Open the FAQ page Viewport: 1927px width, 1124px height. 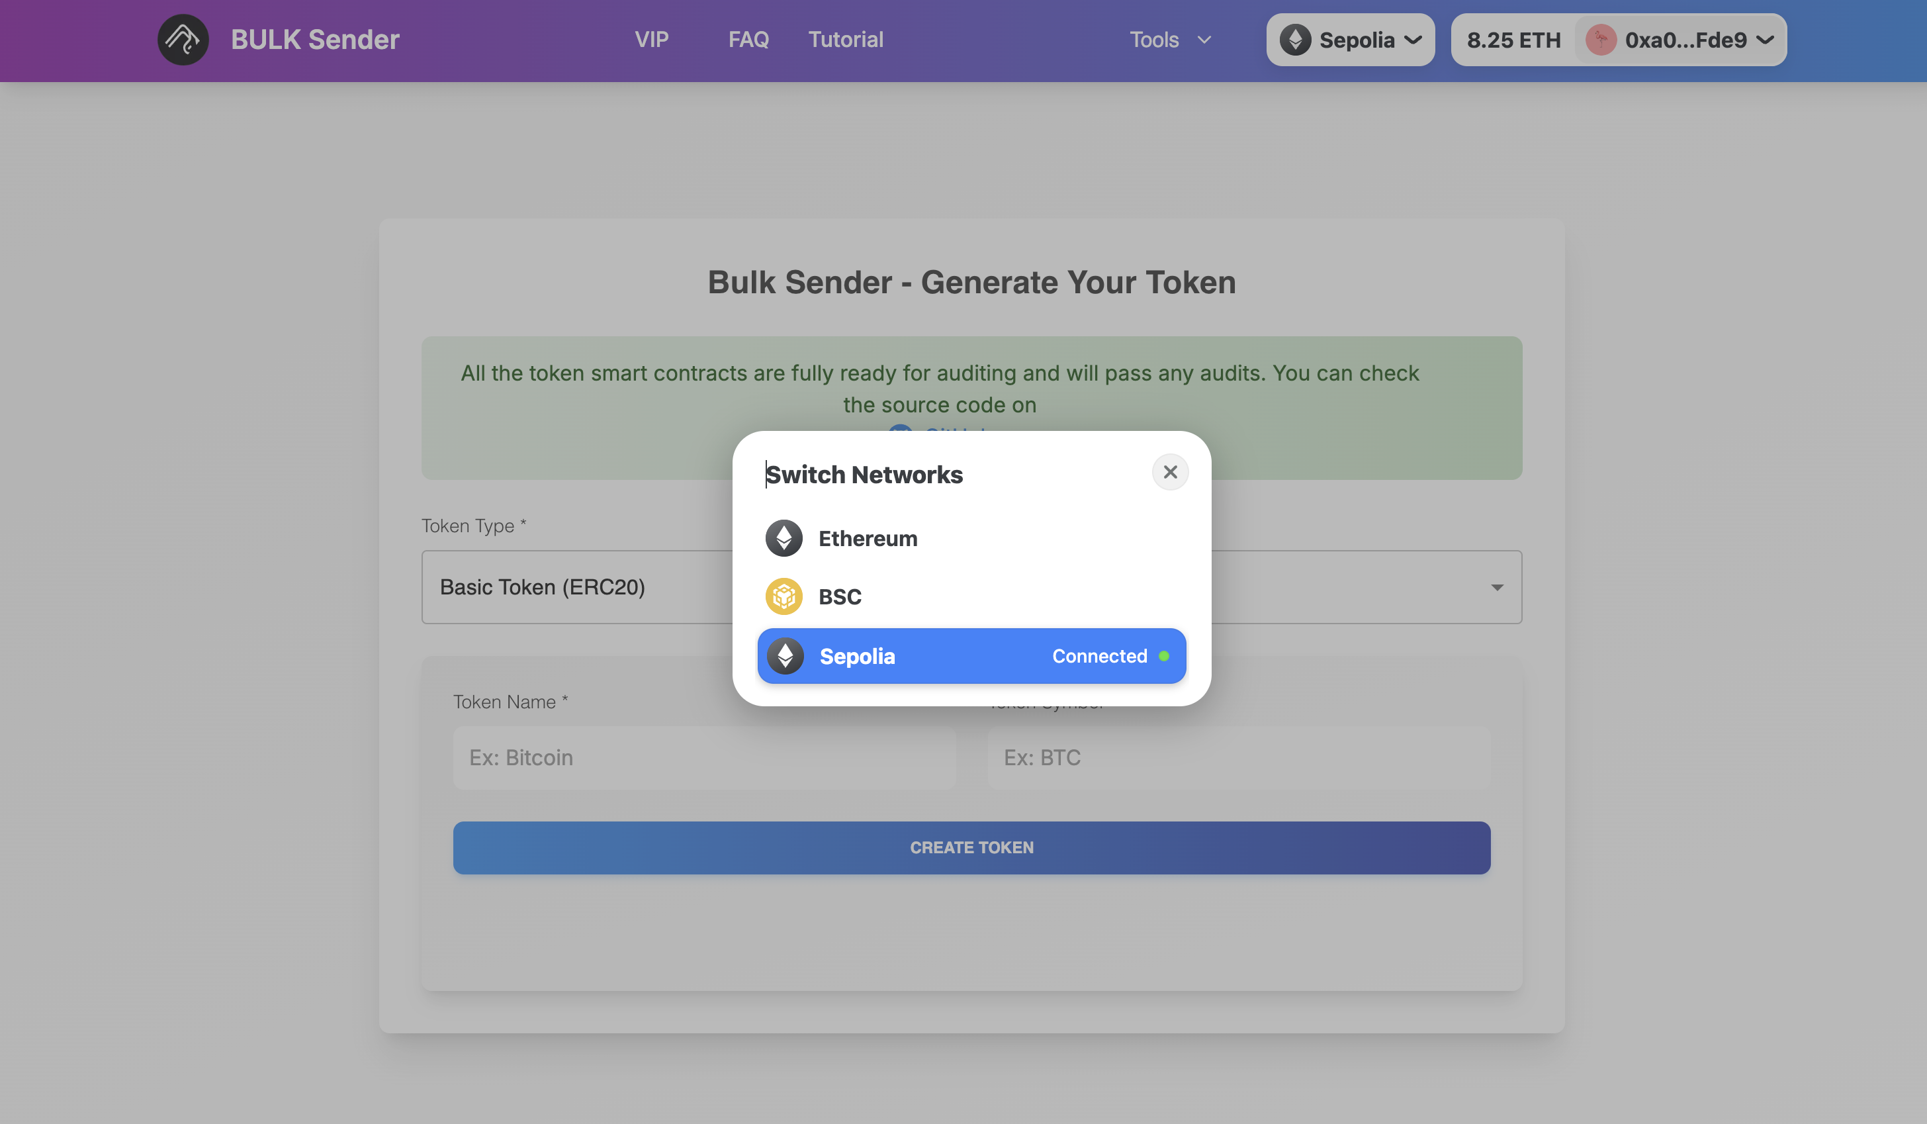pyautogui.click(x=747, y=39)
